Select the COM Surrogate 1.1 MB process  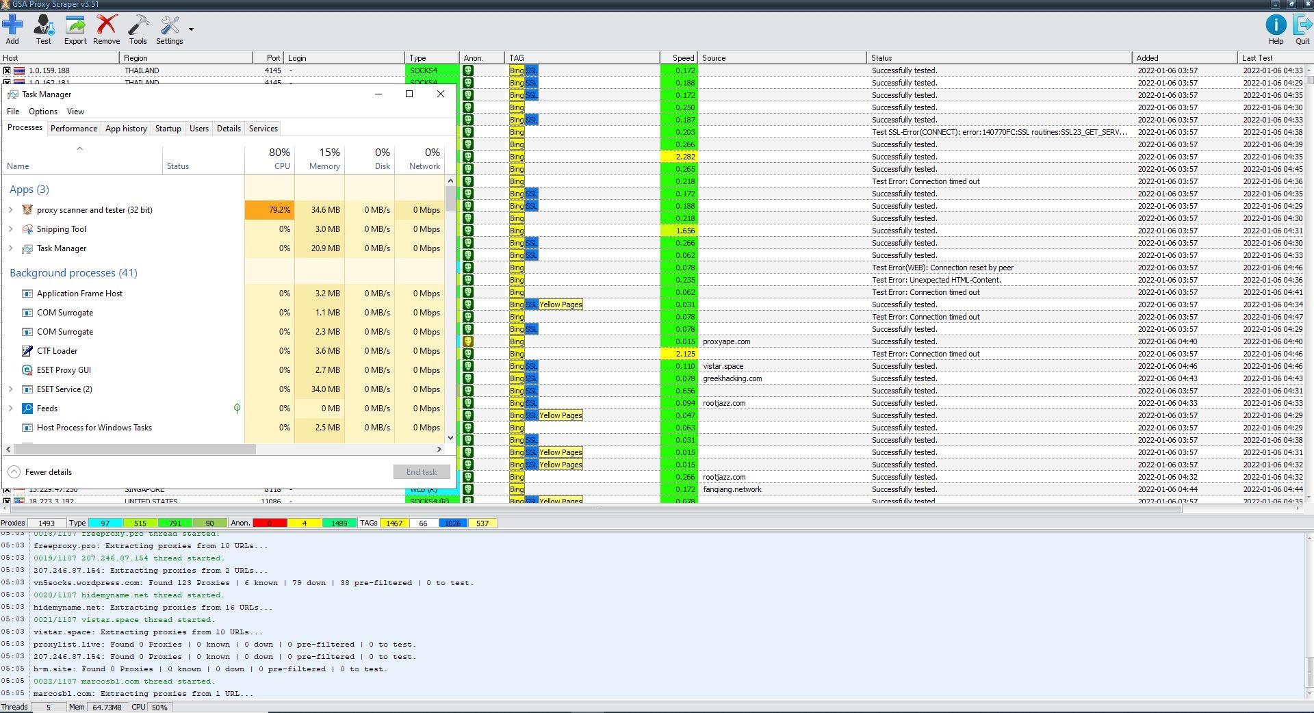click(223, 313)
